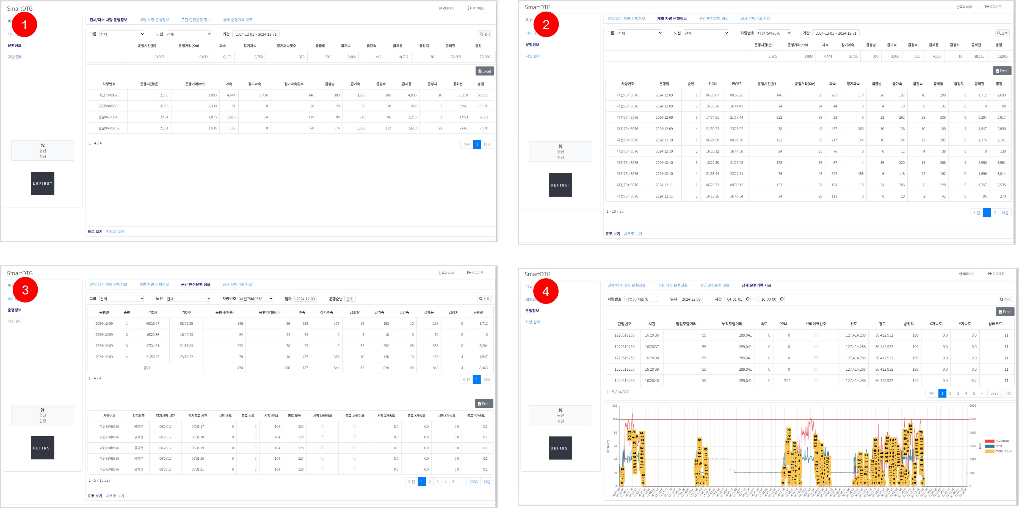Toggle 브레이크신호 checkbox for the 16:20:40 row
Screen dimensions: 1019x508
816,381
